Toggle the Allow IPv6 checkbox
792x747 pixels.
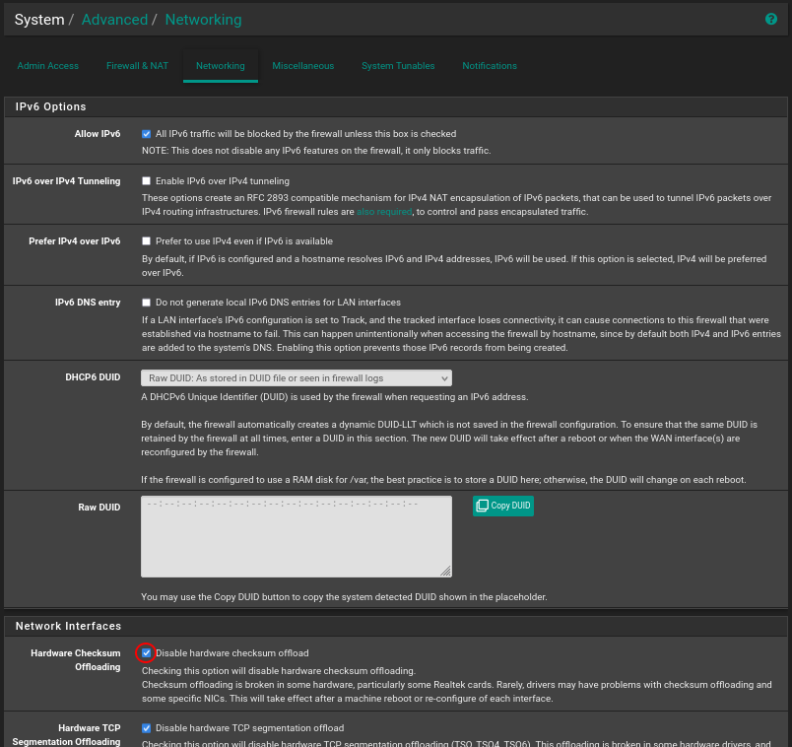[x=146, y=134]
